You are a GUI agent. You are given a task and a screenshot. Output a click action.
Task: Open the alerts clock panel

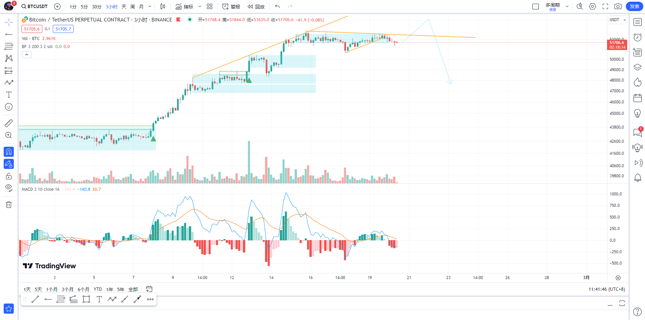coord(638,37)
